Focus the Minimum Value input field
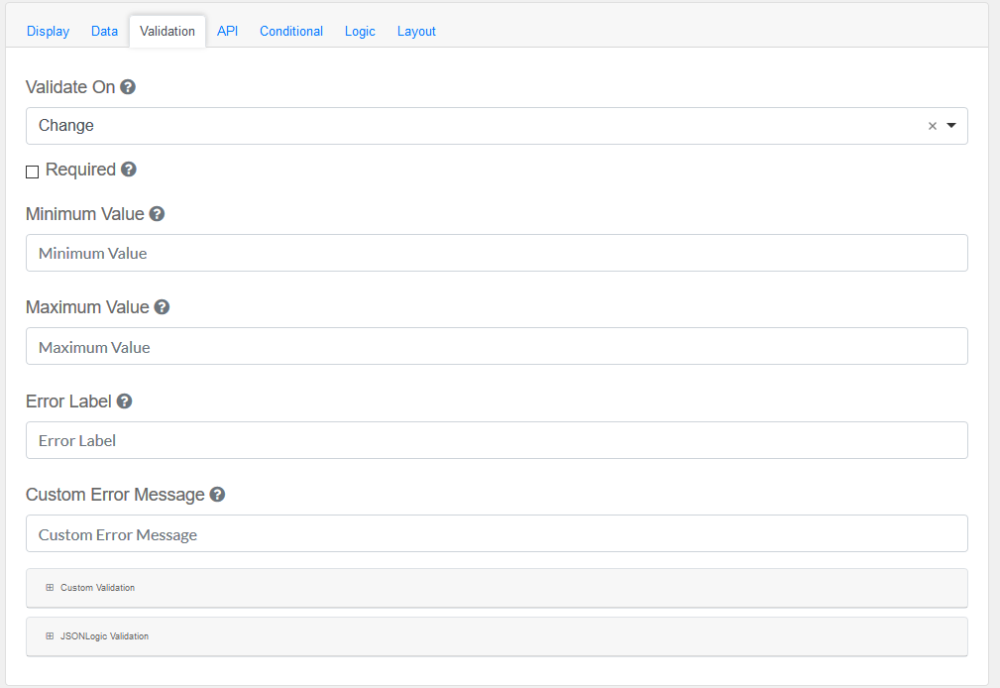1000x688 pixels. 496,253
